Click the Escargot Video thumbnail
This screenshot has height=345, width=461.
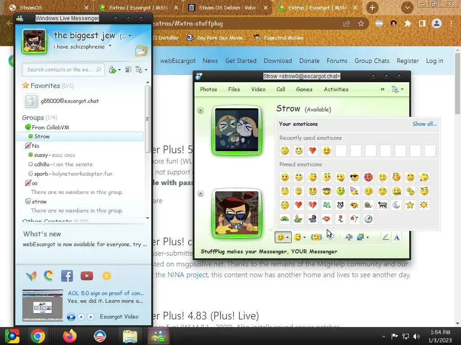(x=43, y=305)
